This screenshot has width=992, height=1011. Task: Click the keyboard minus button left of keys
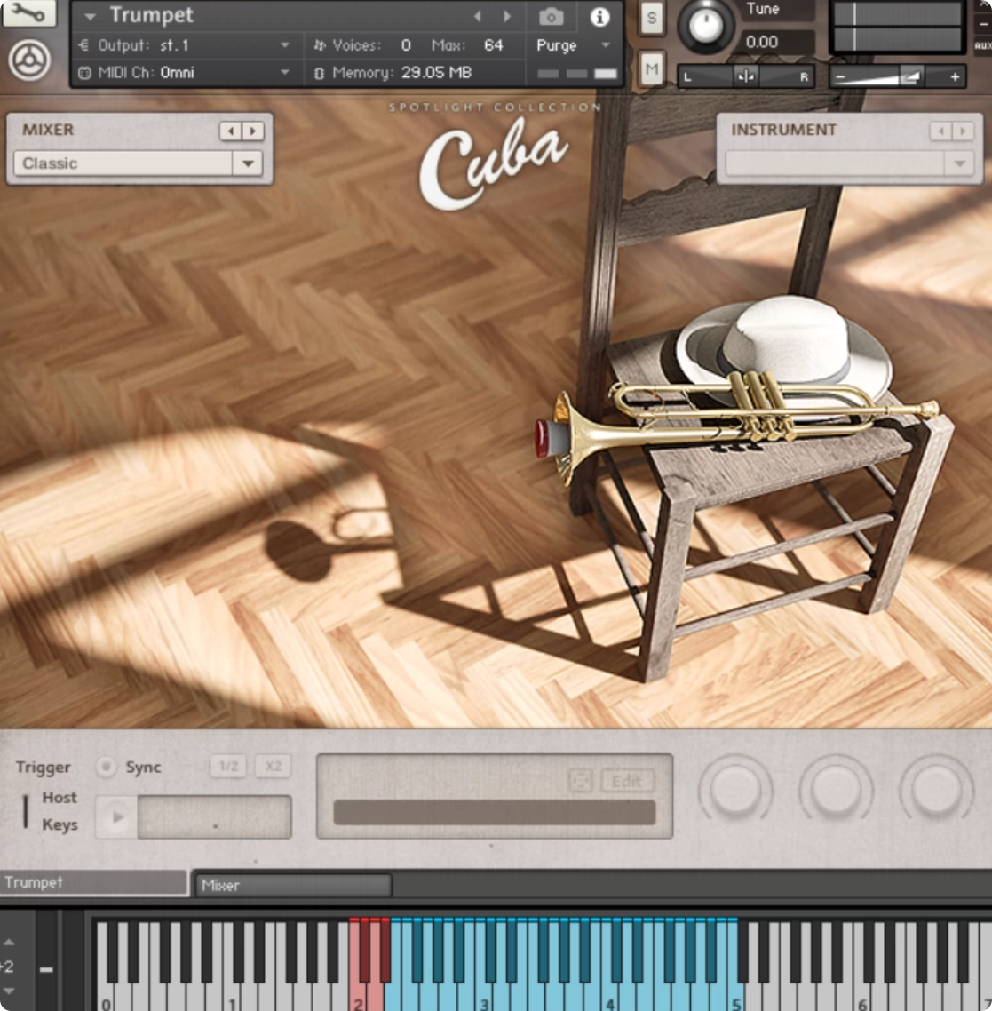[46, 968]
